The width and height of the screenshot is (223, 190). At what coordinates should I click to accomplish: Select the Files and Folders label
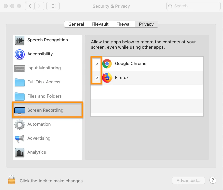45,96
